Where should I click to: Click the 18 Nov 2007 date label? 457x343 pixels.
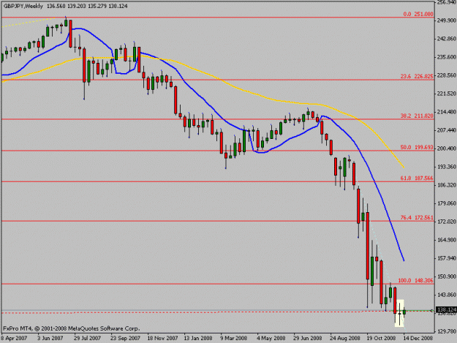pos(162,339)
